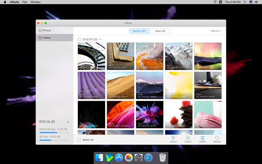Click the Internal storage : 14/25 GB label

53,129
